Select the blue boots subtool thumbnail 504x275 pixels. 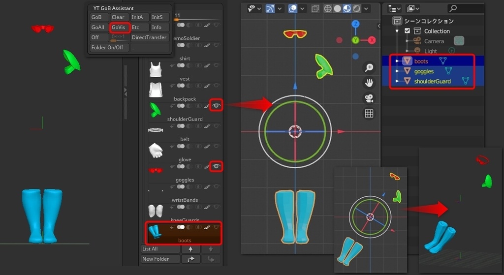click(156, 231)
